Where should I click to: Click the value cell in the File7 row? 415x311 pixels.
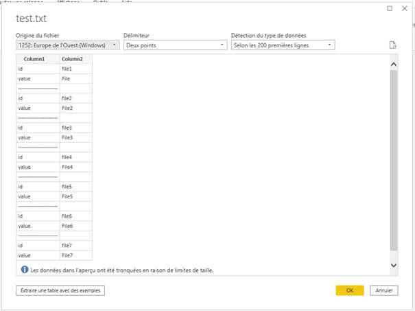pyautogui.click(x=38, y=255)
